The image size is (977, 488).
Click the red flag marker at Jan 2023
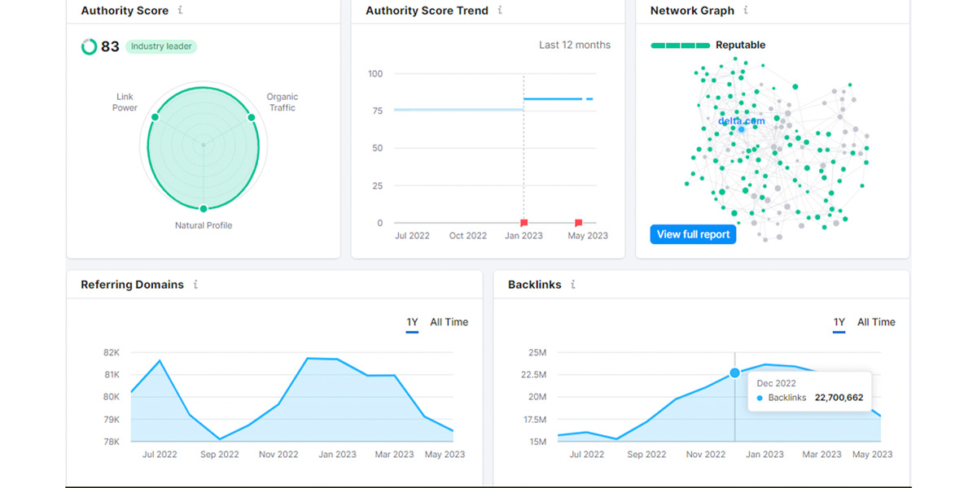click(x=524, y=221)
